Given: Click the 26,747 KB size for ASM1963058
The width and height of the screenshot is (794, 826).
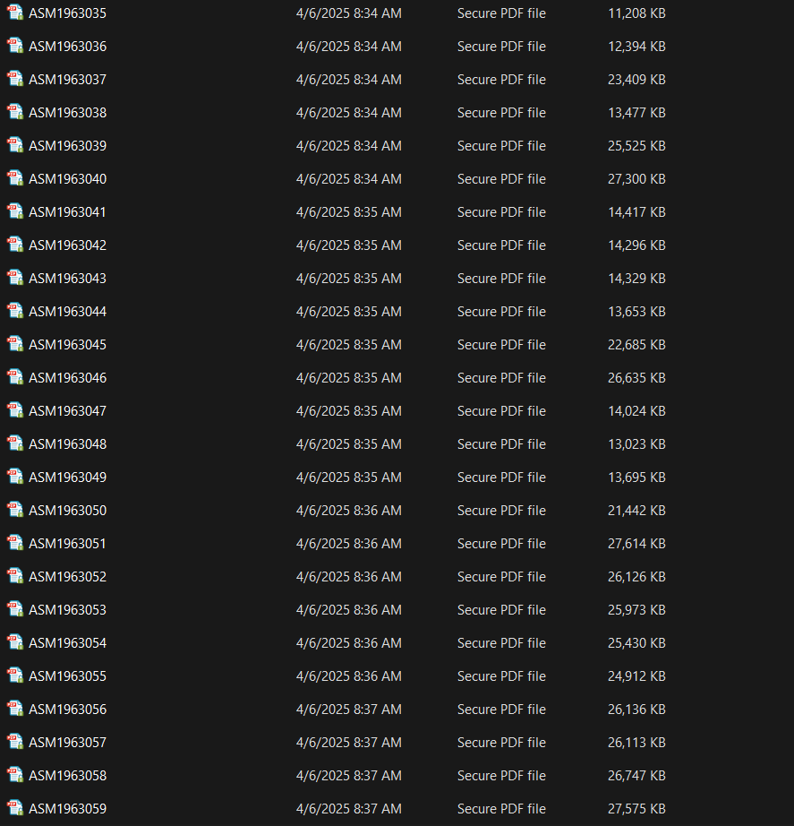Looking at the screenshot, I should tap(636, 776).
